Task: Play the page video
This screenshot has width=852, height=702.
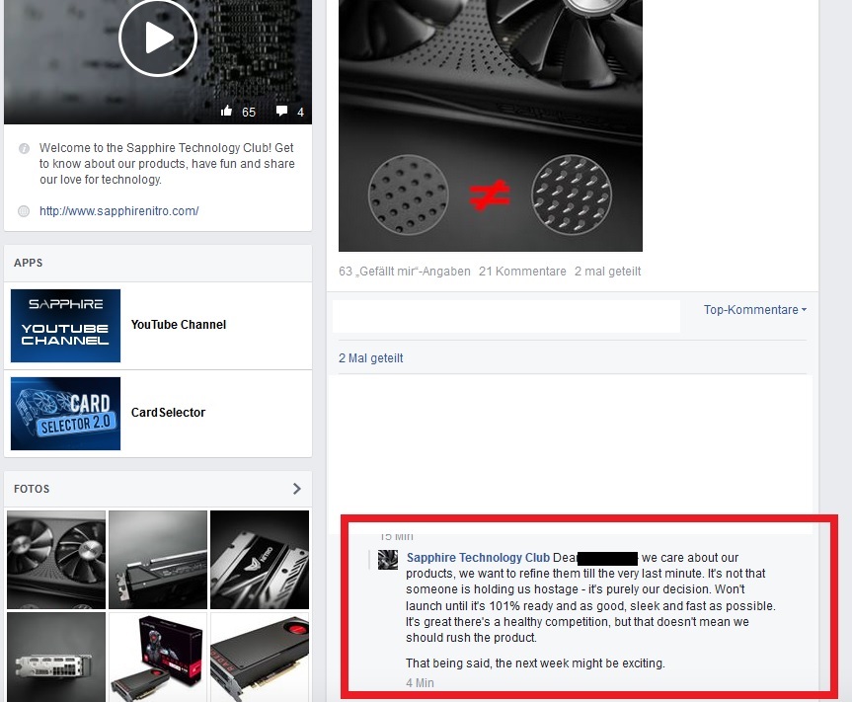Action: (x=158, y=38)
